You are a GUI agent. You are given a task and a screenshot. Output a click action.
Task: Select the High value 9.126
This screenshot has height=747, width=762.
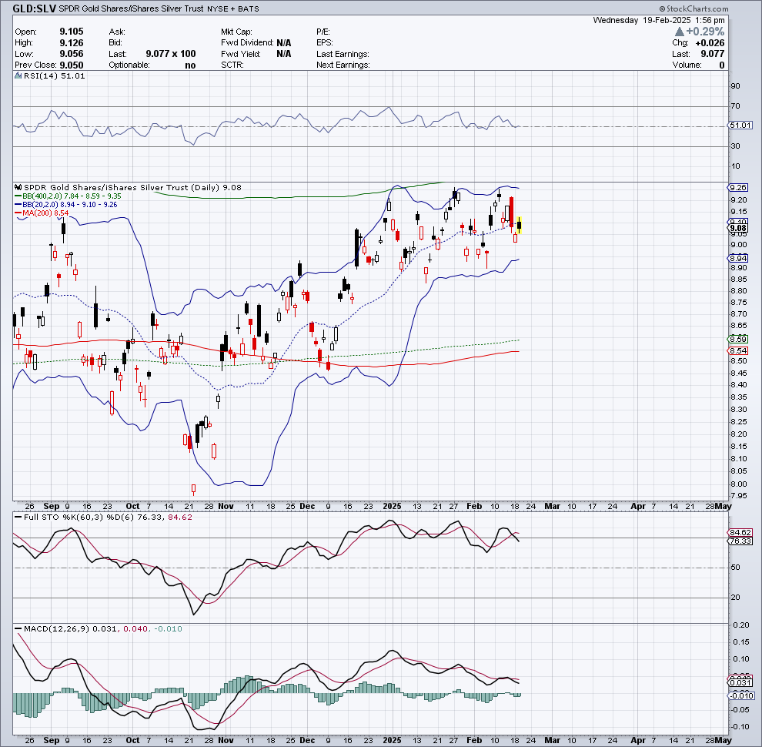pyautogui.click(x=72, y=43)
